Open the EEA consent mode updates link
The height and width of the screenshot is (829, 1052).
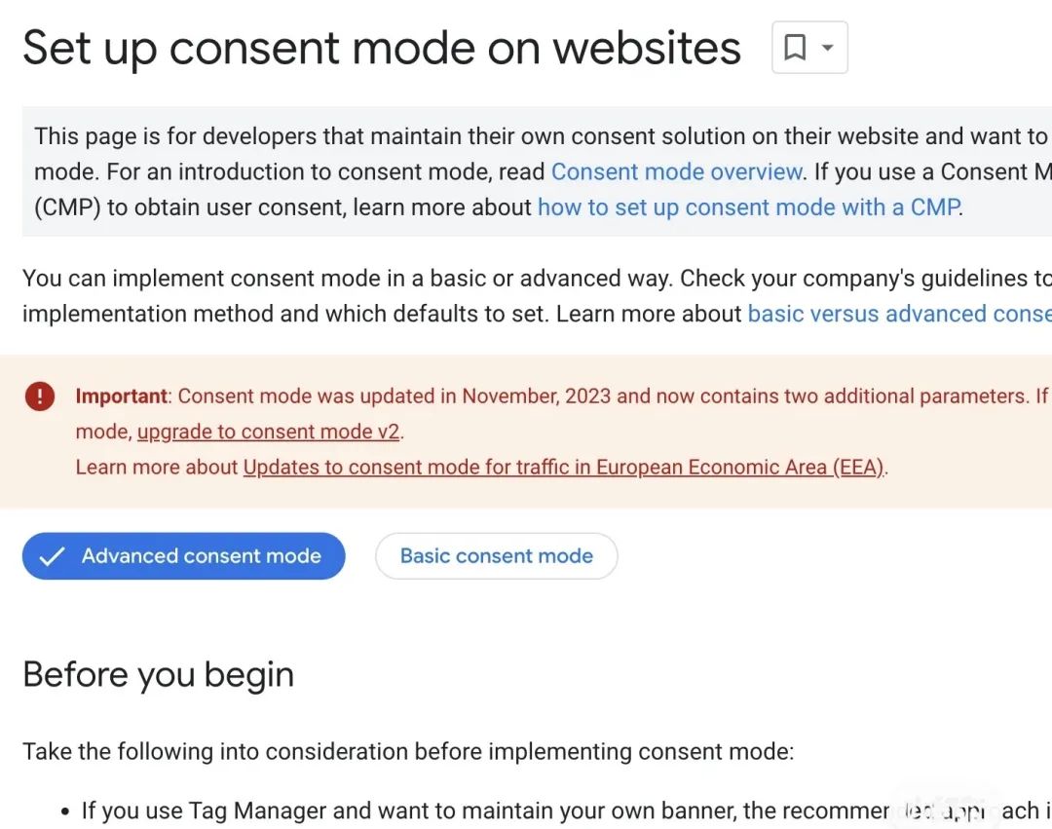(x=563, y=467)
